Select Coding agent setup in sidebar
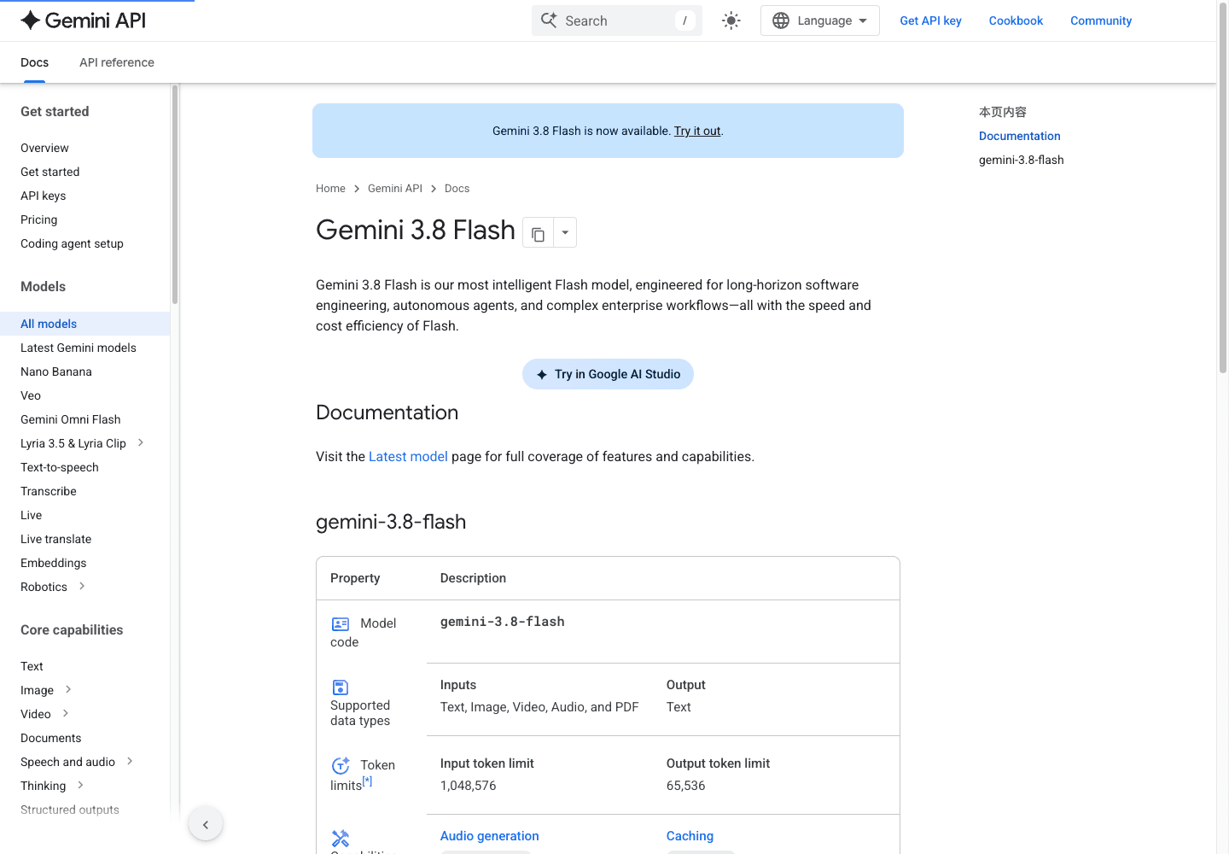The height and width of the screenshot is (854, 1229). [73, 243]
